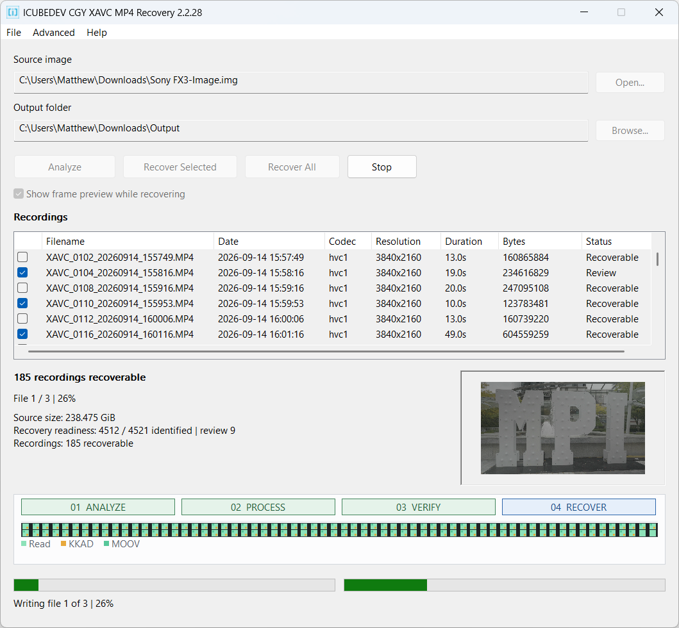Uncheck the XAVC_0116_20260914_160116.MP4 checkbox
Screen dimensions: 679x628
22,334
